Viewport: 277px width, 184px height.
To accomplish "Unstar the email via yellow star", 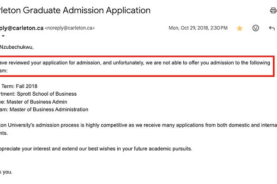I will pos(239,28).
